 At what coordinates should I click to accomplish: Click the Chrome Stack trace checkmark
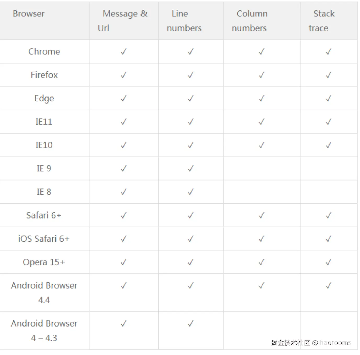pyautogui.click(x=329, y=51)
